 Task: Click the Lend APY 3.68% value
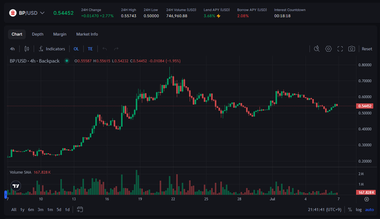click(210, 16)
